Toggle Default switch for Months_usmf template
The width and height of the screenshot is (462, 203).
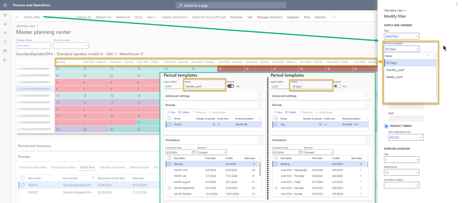pyautogui.click(x=231, y=86)
